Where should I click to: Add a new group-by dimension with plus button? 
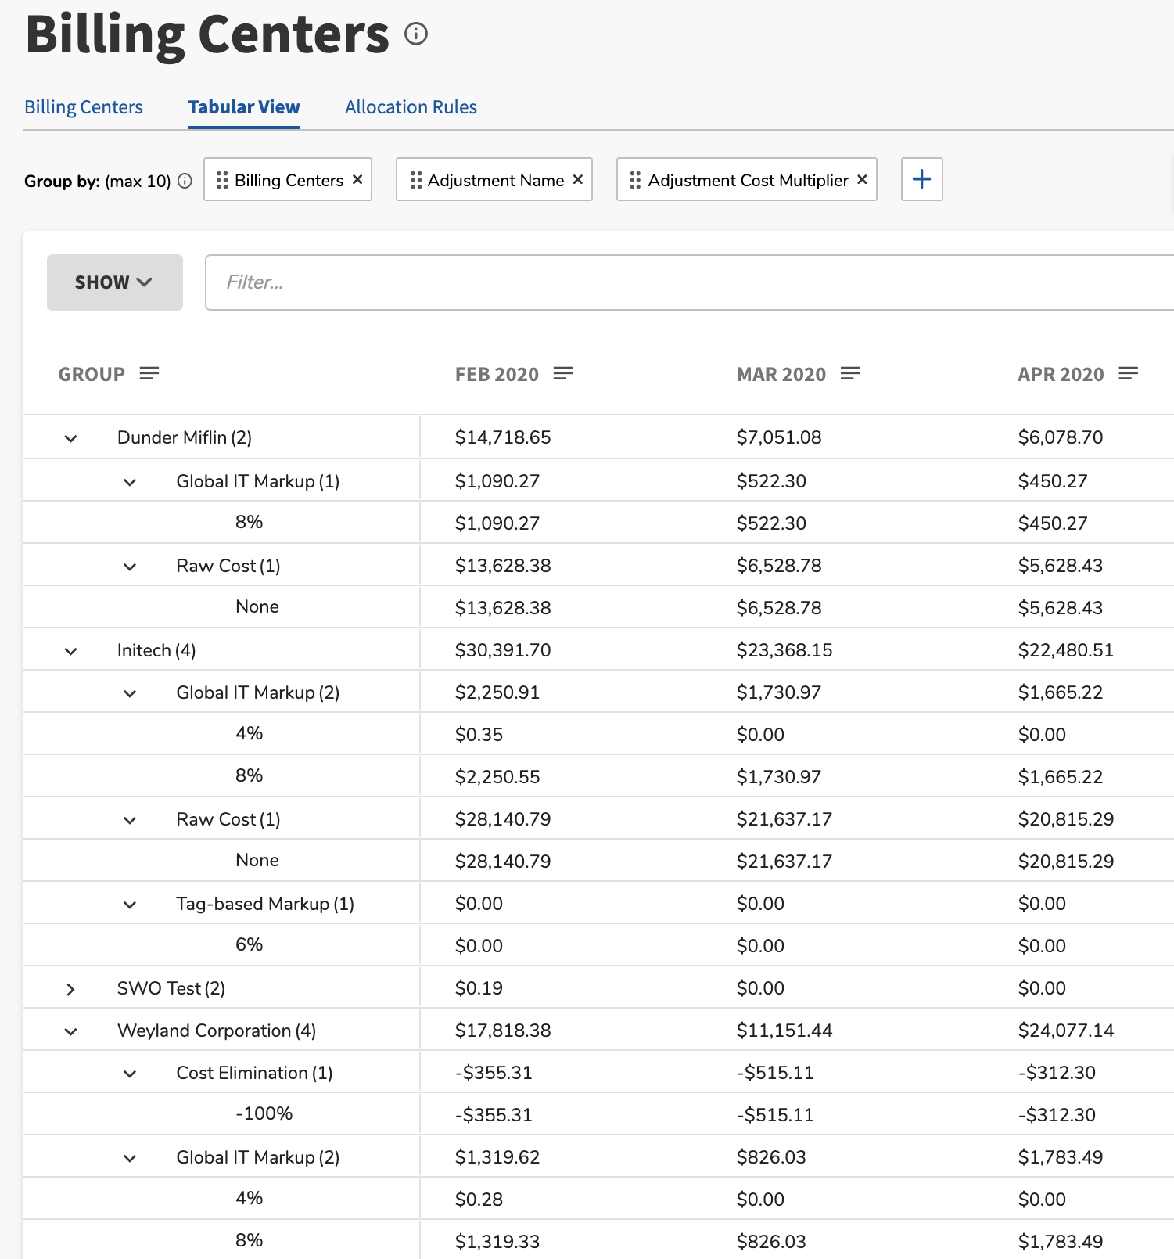coord(921,179)
